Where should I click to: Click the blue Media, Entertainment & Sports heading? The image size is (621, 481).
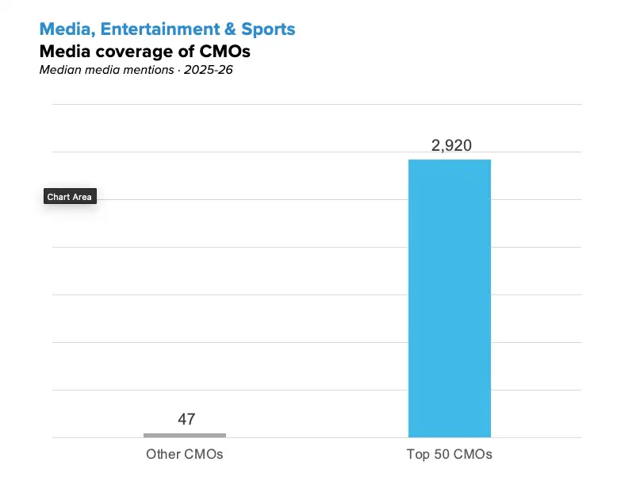[x=167, y=29]
